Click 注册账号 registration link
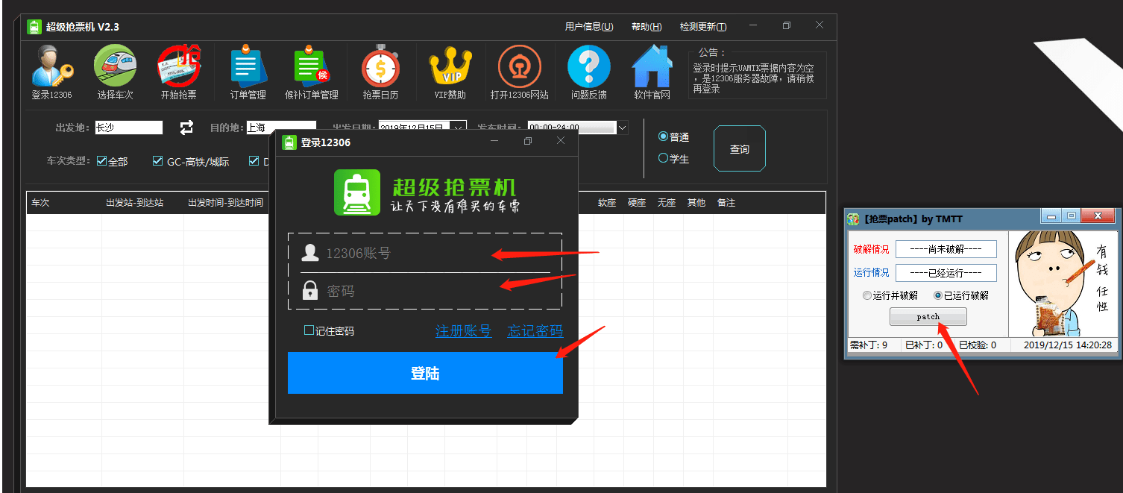The width and height of the screenshot is (1123, 493). click(463, 330)
